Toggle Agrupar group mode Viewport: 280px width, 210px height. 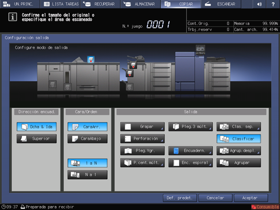tap(239, 162)
